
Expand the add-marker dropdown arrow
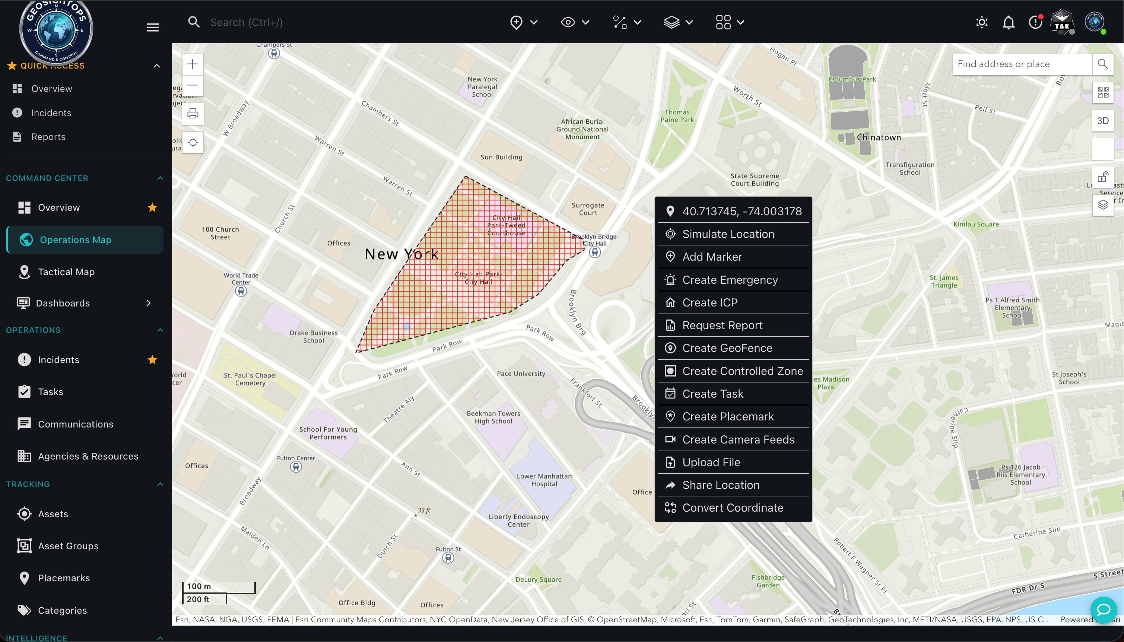click(x=534, y=22)
